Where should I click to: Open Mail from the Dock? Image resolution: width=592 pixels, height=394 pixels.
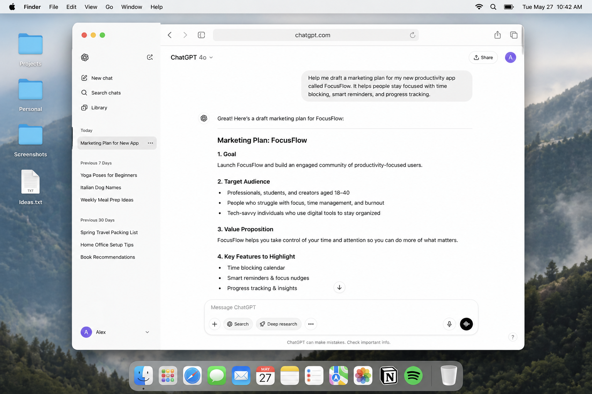click(x=241, y=376)
